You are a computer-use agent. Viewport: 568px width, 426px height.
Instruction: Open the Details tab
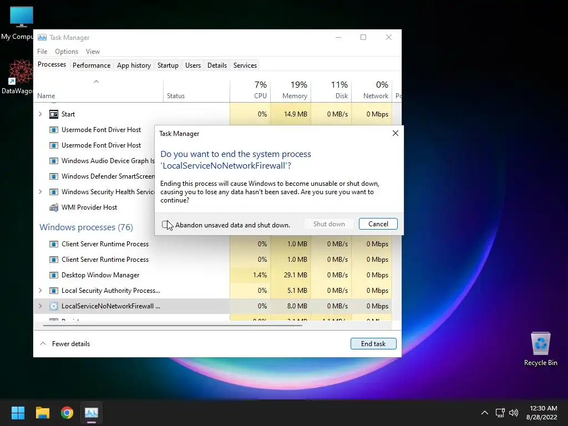coord(217,65)
